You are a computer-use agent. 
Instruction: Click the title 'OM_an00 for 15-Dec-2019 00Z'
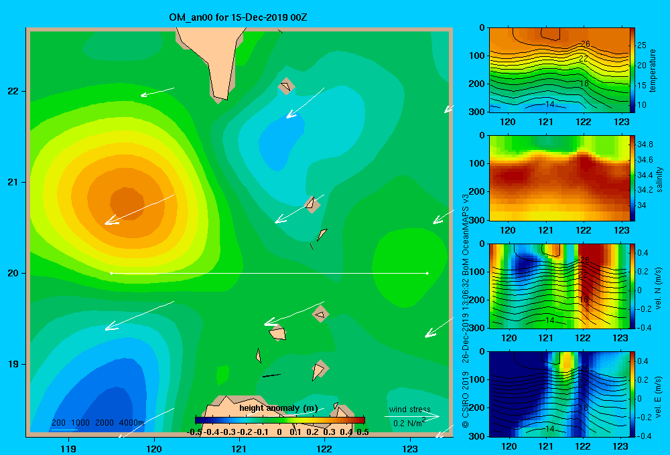(238, 17)
